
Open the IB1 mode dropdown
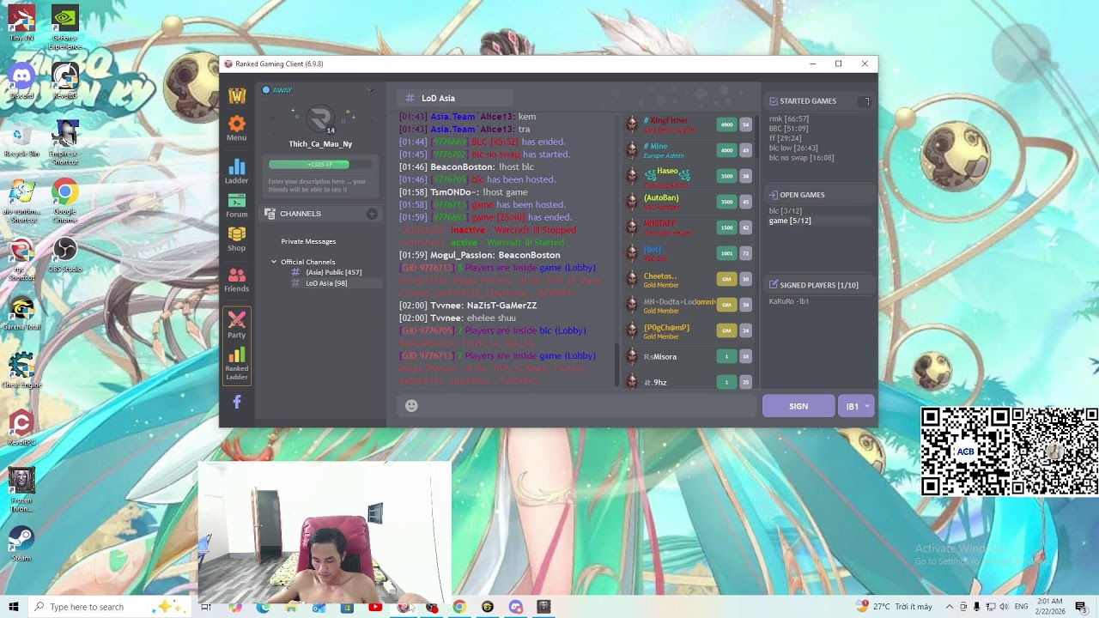[857, 406]
